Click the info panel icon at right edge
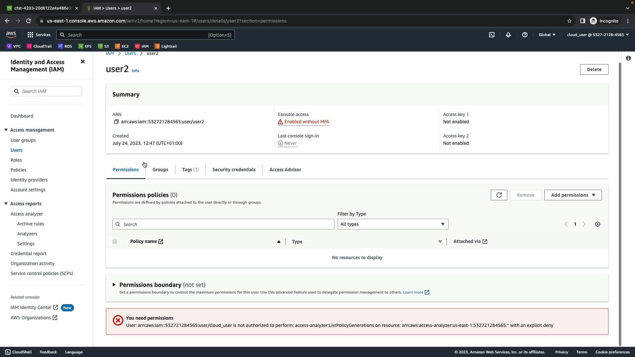The width and height of the screenshot is (635, 357). pos(628,58)
